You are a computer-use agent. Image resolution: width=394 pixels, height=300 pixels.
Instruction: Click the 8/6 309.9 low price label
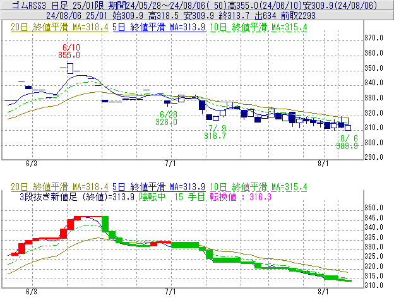tap(347, 142)
